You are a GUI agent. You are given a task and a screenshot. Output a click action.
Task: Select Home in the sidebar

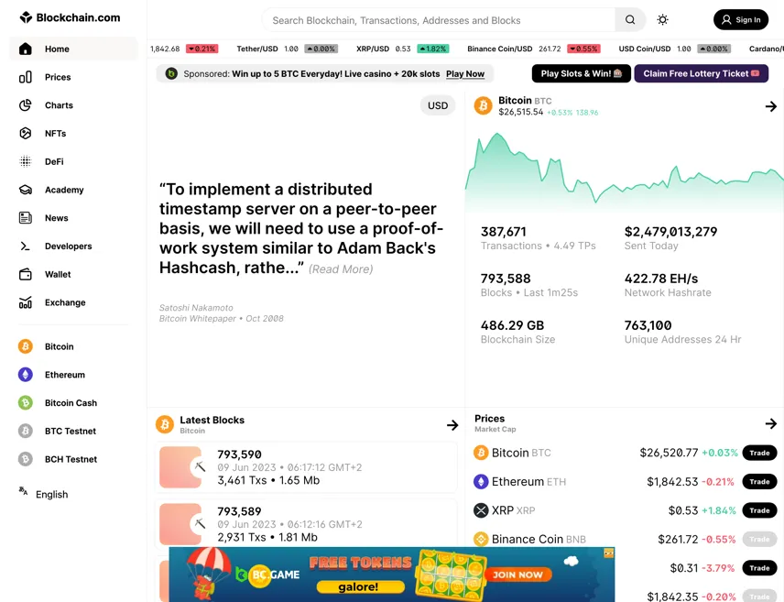[x=73, y=49]
